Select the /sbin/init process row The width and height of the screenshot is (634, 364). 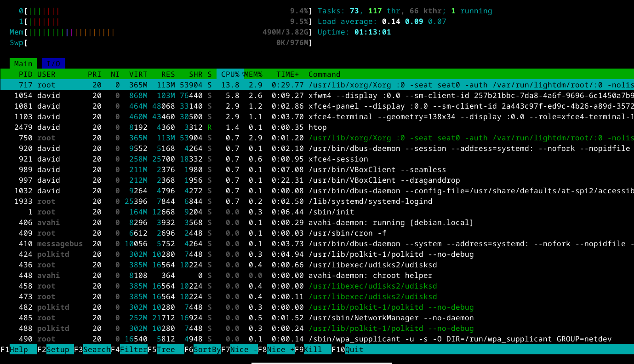pos(317,212)
